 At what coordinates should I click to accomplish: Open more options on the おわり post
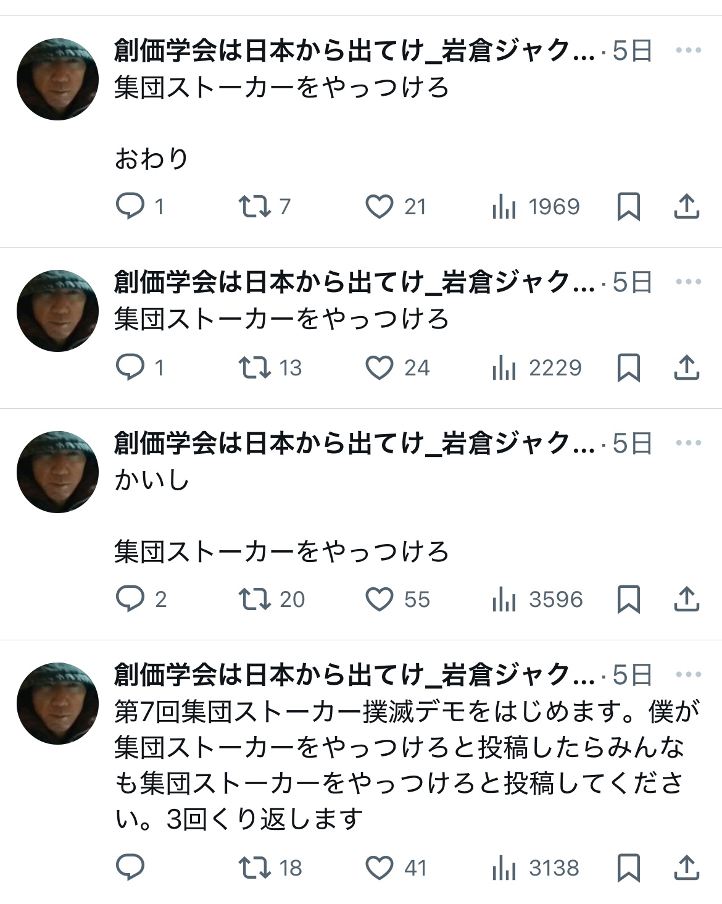point(688,50)
